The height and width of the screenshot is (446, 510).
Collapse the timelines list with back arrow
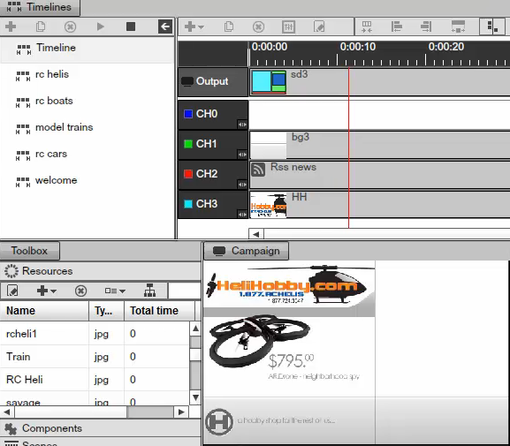point(165,26)
